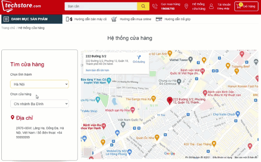Screen dimensions: 261x162
Task: Click the Bạn cần search input field
Action: coord(101,6)
